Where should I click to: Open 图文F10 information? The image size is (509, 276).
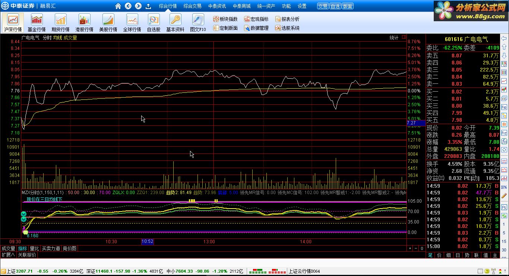click(198, 23)
